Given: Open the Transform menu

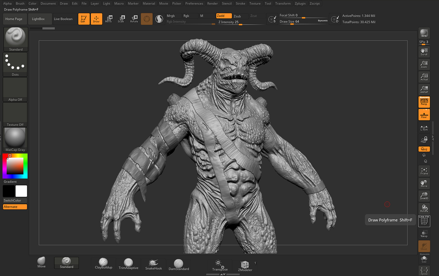Looking at the screenshot, I should pos(283,3).
